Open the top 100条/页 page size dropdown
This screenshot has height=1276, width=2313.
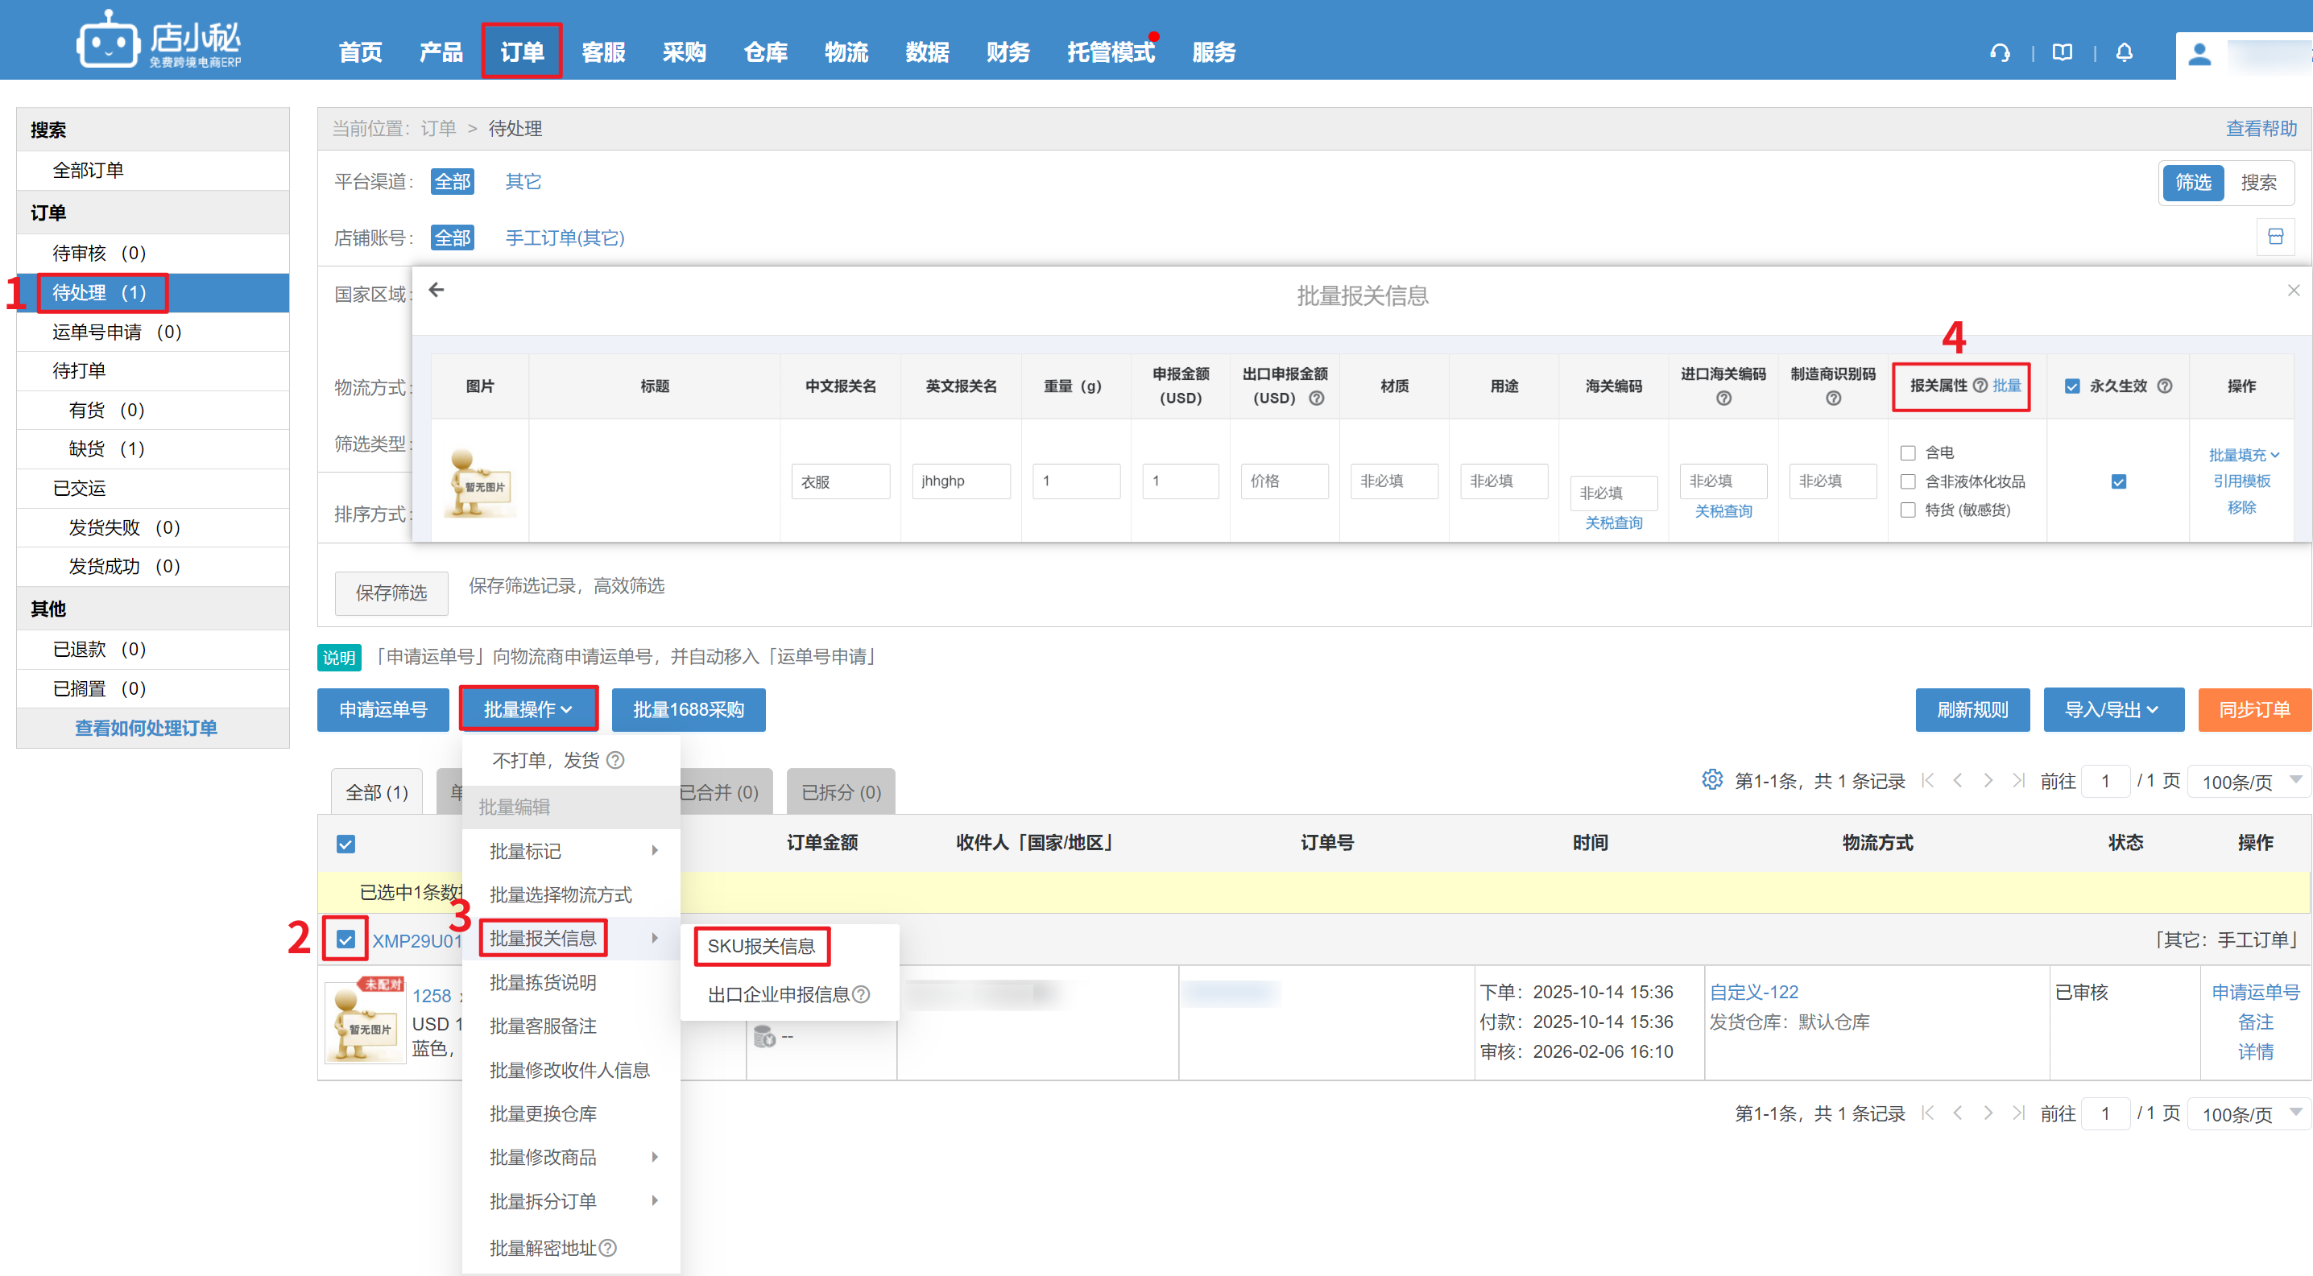tap(2249, 781)
